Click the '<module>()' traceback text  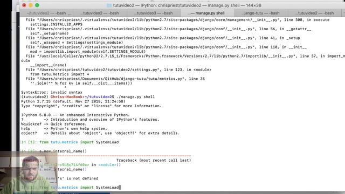coord(109,165)
